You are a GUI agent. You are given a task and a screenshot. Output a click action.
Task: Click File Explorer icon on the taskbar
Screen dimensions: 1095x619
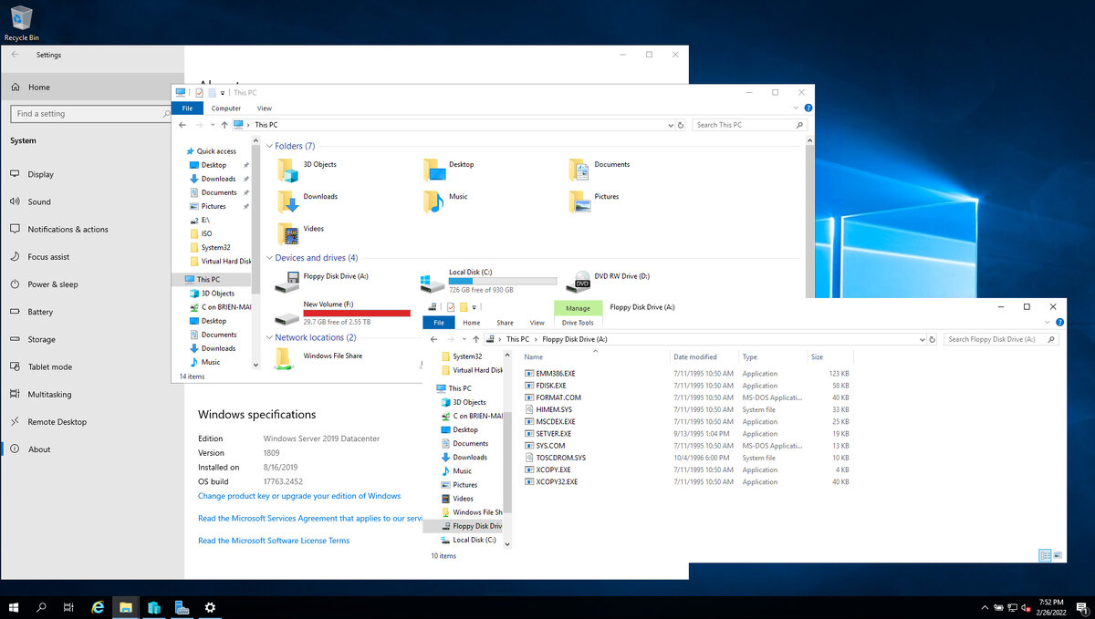click(126, 607)
